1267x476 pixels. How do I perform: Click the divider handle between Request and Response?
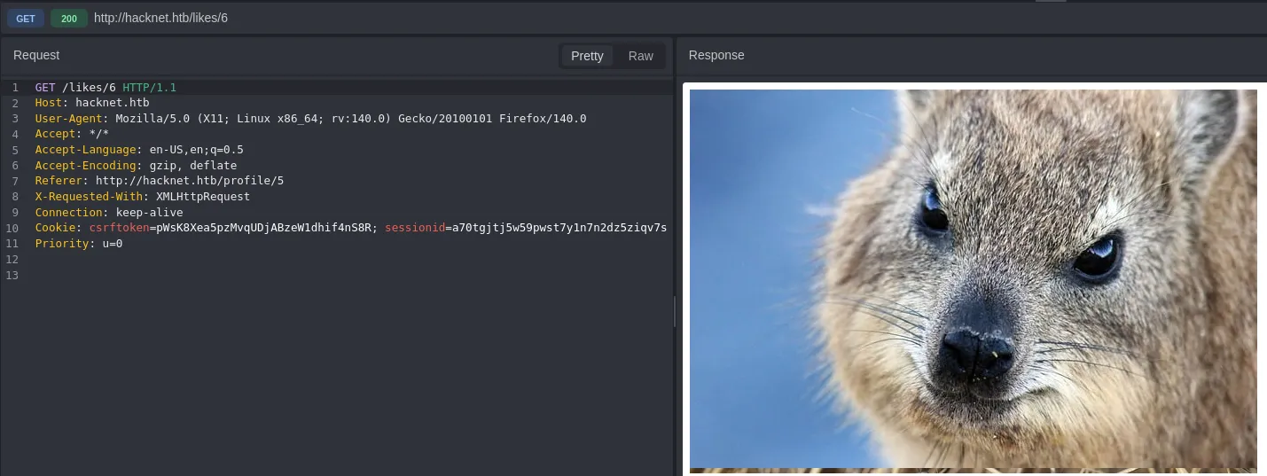coord(675,311)
